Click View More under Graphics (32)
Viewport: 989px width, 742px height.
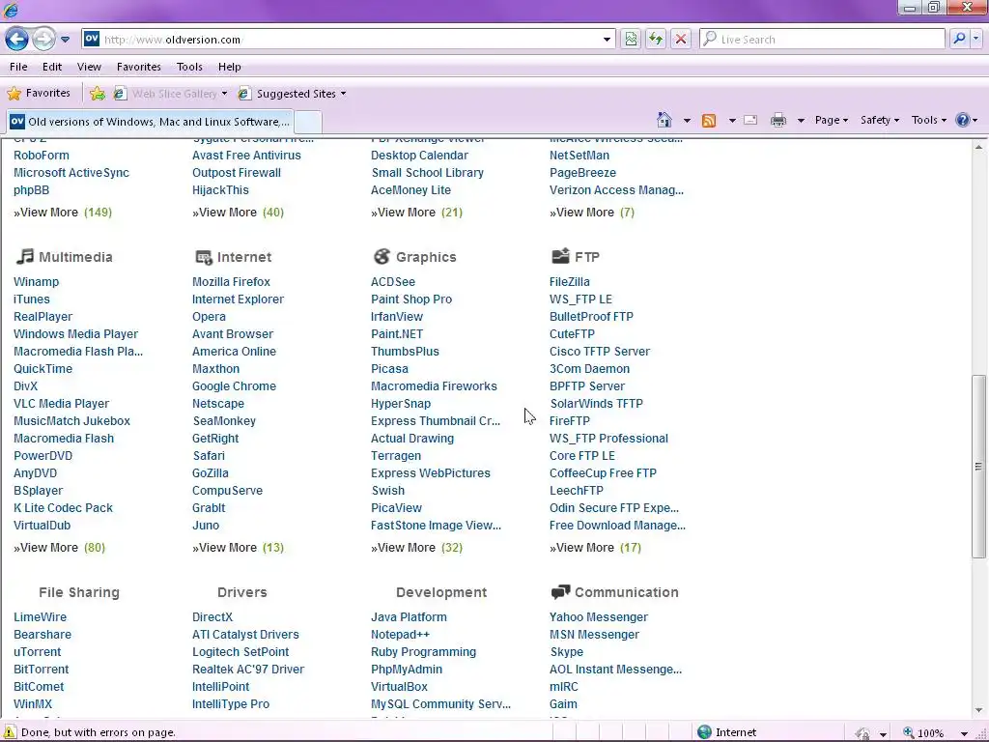click(417, 548)
